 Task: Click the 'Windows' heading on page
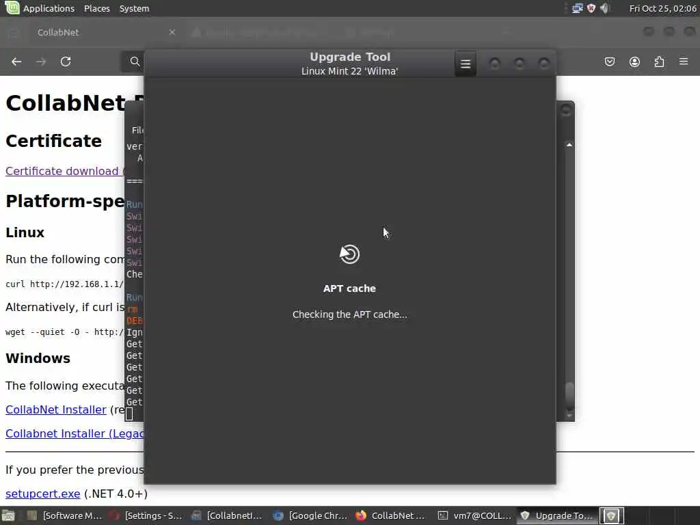(x=38, y=358)
